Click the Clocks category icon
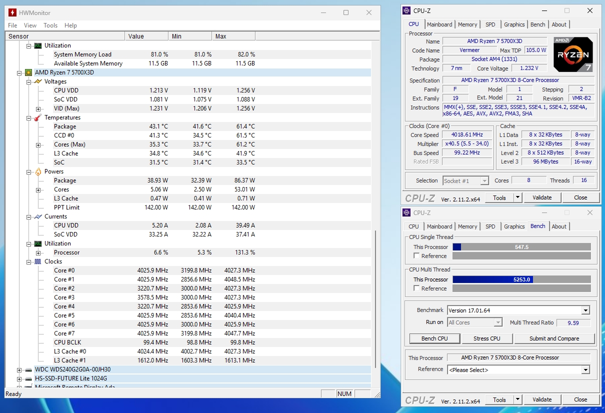This screenshot has width=605, height=413. tap(37, 261)
